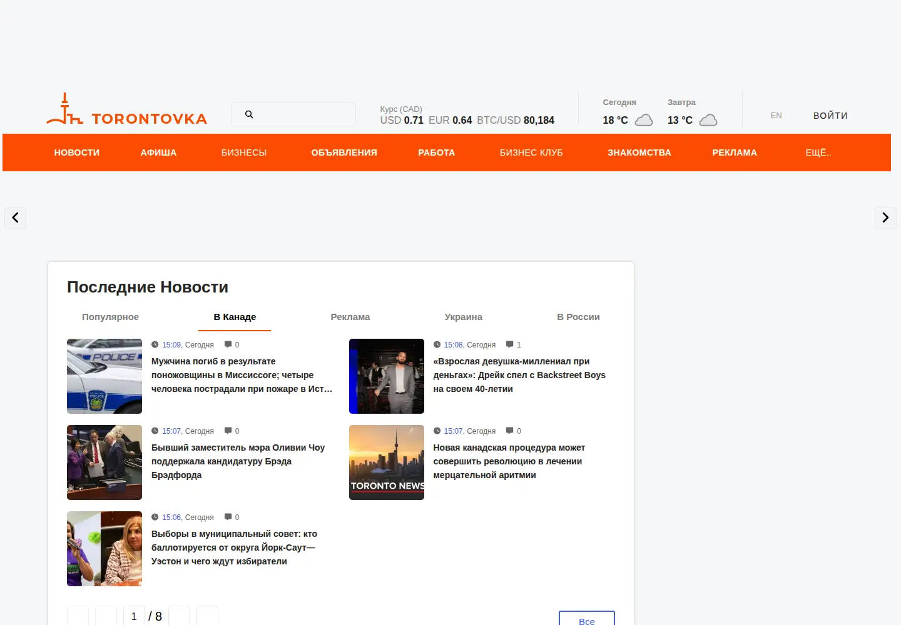The height and width of the screenshot is (625, 901).
Task: Click the BTC/USD 80,184 rate
Action: [516, 120]
